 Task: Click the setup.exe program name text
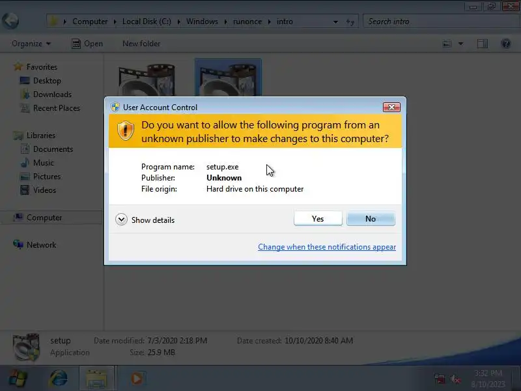222,167
